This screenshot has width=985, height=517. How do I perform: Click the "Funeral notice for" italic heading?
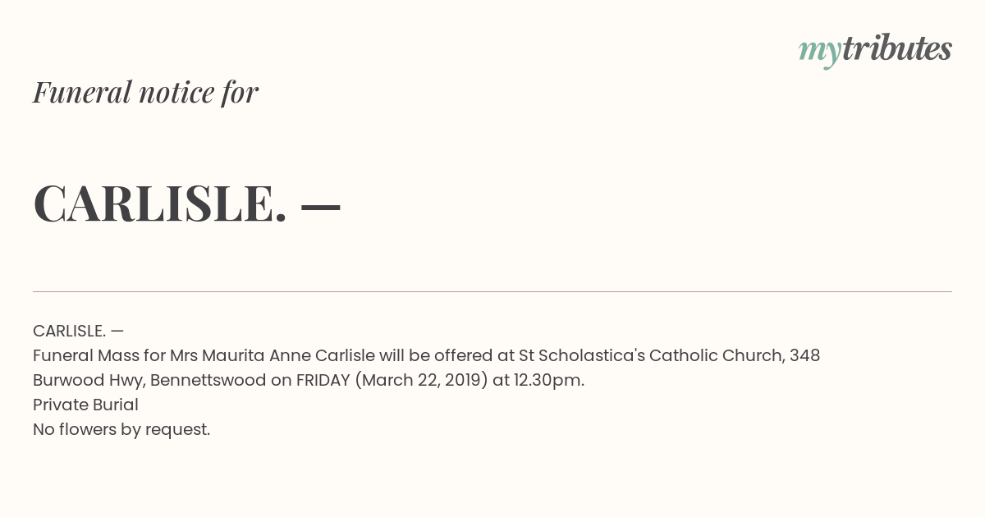coord(145,92)
